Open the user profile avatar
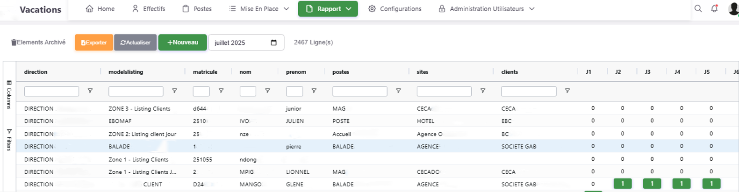 pyautogui.click(x=733, y=8)
